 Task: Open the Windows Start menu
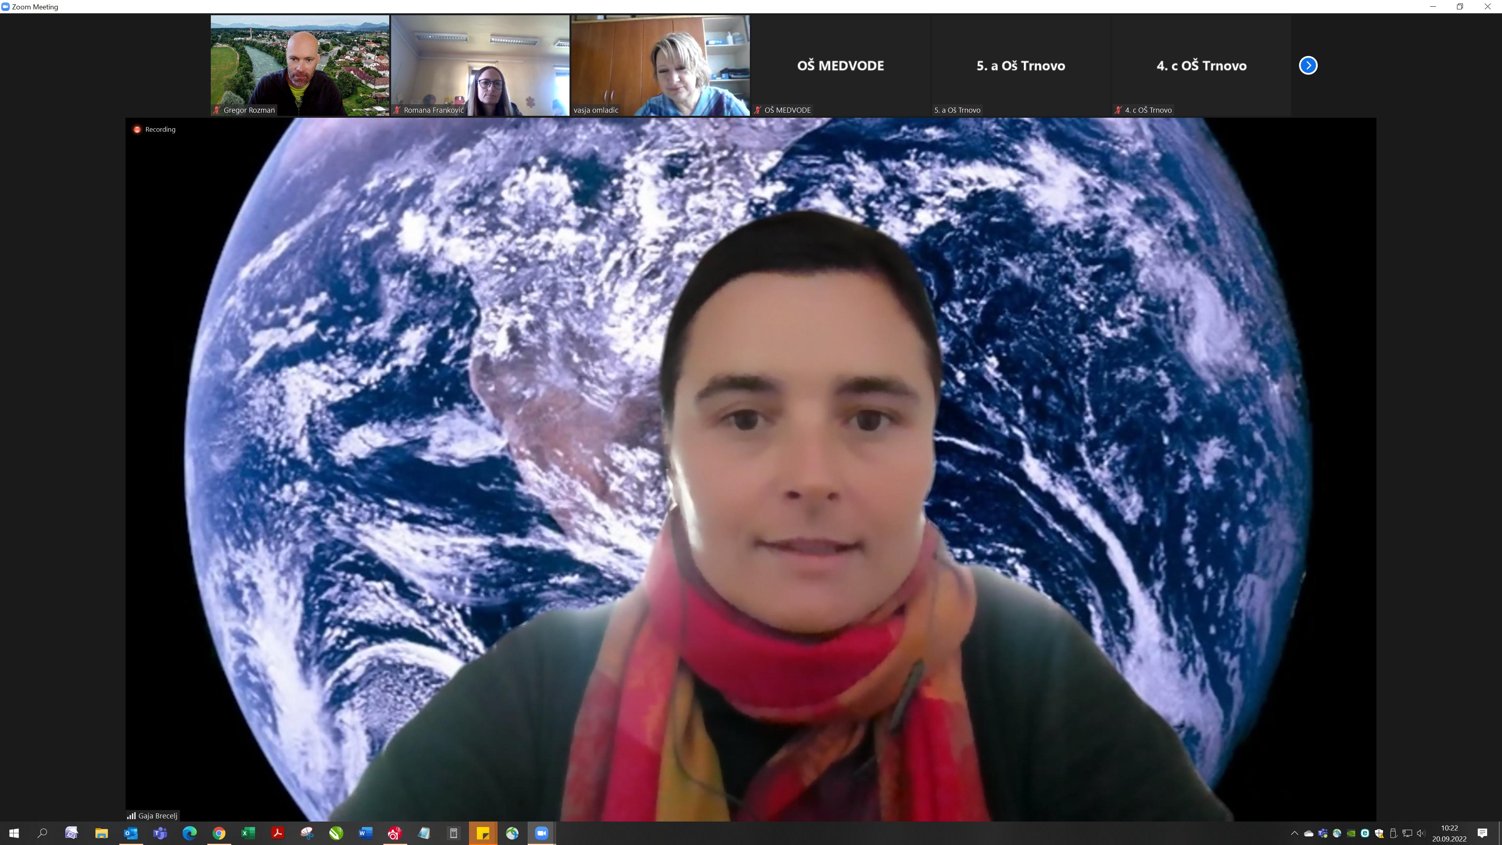click(x=14, y=833)
